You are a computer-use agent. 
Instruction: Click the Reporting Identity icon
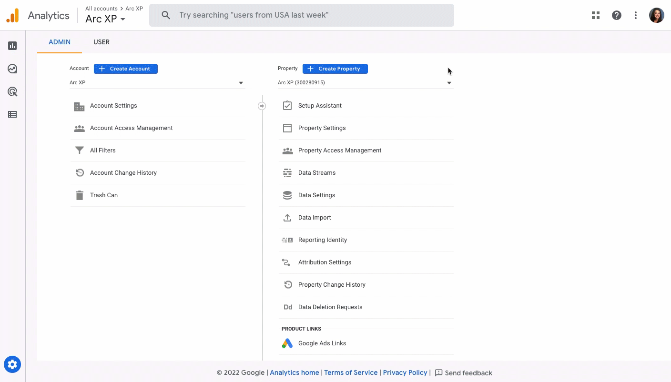(287, 240)
